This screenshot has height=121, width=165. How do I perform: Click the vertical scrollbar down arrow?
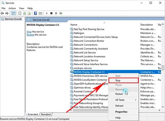click(163, 107)
